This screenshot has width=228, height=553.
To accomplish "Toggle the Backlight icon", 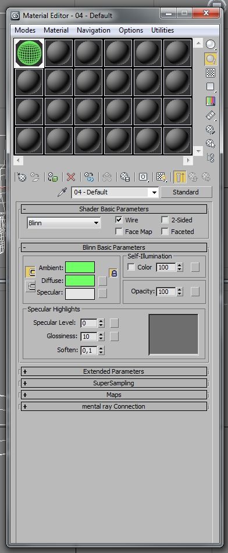I will pyautogui.click(x=211, y=59).
